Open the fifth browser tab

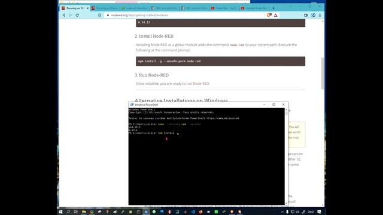tap(194, 8)
